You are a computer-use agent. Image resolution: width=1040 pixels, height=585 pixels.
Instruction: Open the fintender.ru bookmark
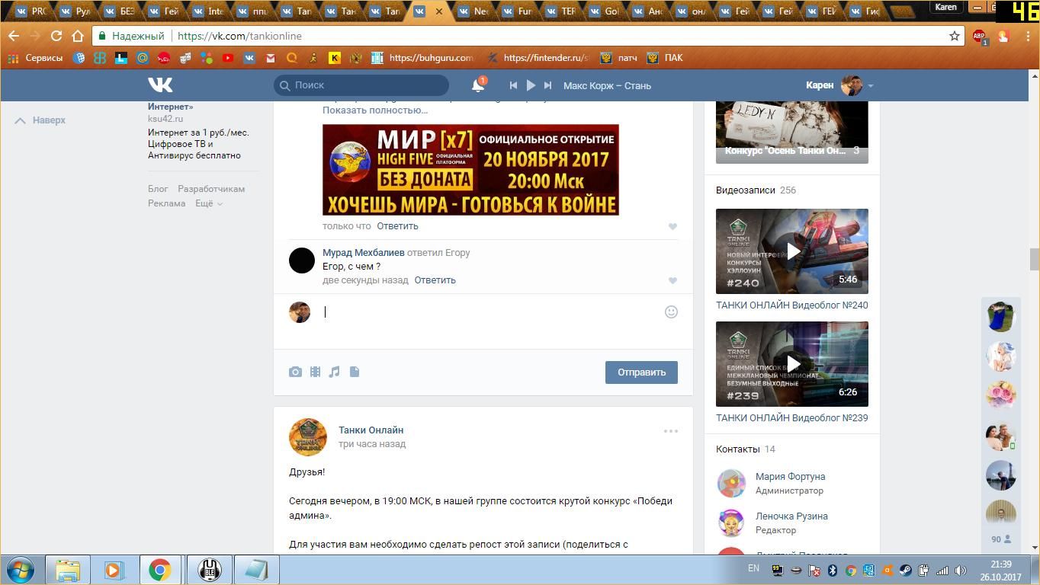[539, 58]
